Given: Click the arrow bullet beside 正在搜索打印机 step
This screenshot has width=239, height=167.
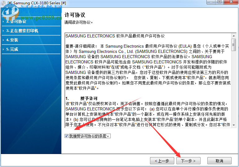Looking at the screenshot, I should (3, 31).
